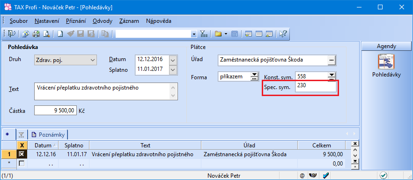
Task: Tick the checkbox in the new empty row
Action: click(22, 164)
